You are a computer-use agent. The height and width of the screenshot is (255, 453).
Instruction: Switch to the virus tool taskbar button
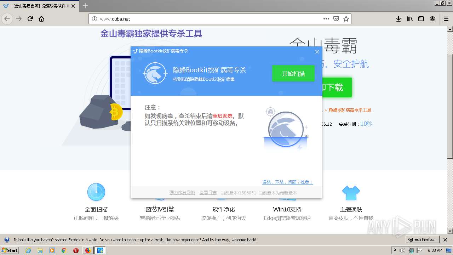(x=100, y=250)
